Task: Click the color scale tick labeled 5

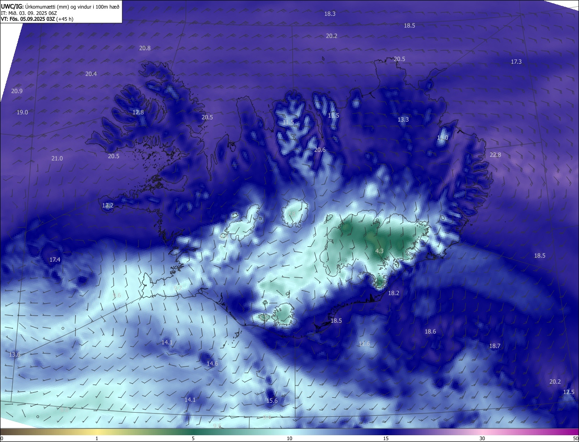Action: 193,438
